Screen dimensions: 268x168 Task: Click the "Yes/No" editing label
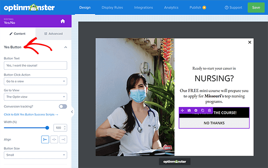(x=10, y=23)
